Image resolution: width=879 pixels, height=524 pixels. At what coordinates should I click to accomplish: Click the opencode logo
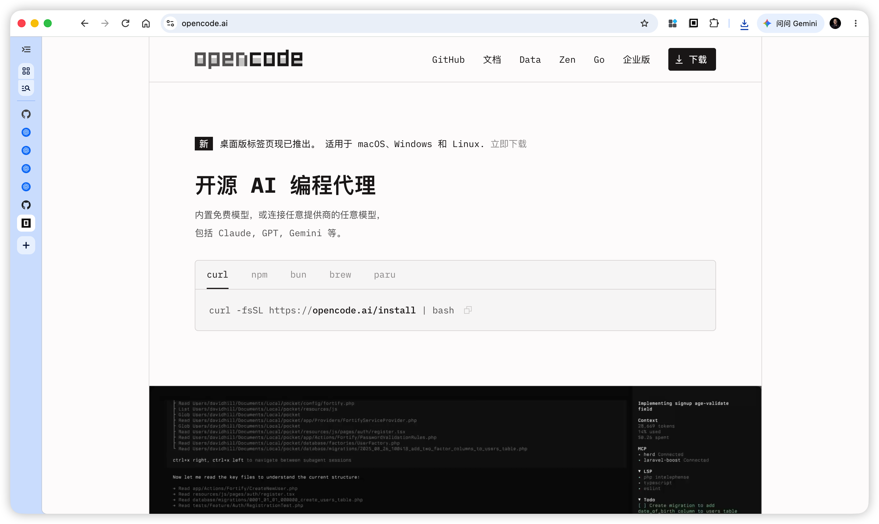point(249,59)
